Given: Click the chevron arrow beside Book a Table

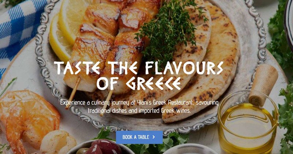Looking at the screenshot, I should click(153, 137).
